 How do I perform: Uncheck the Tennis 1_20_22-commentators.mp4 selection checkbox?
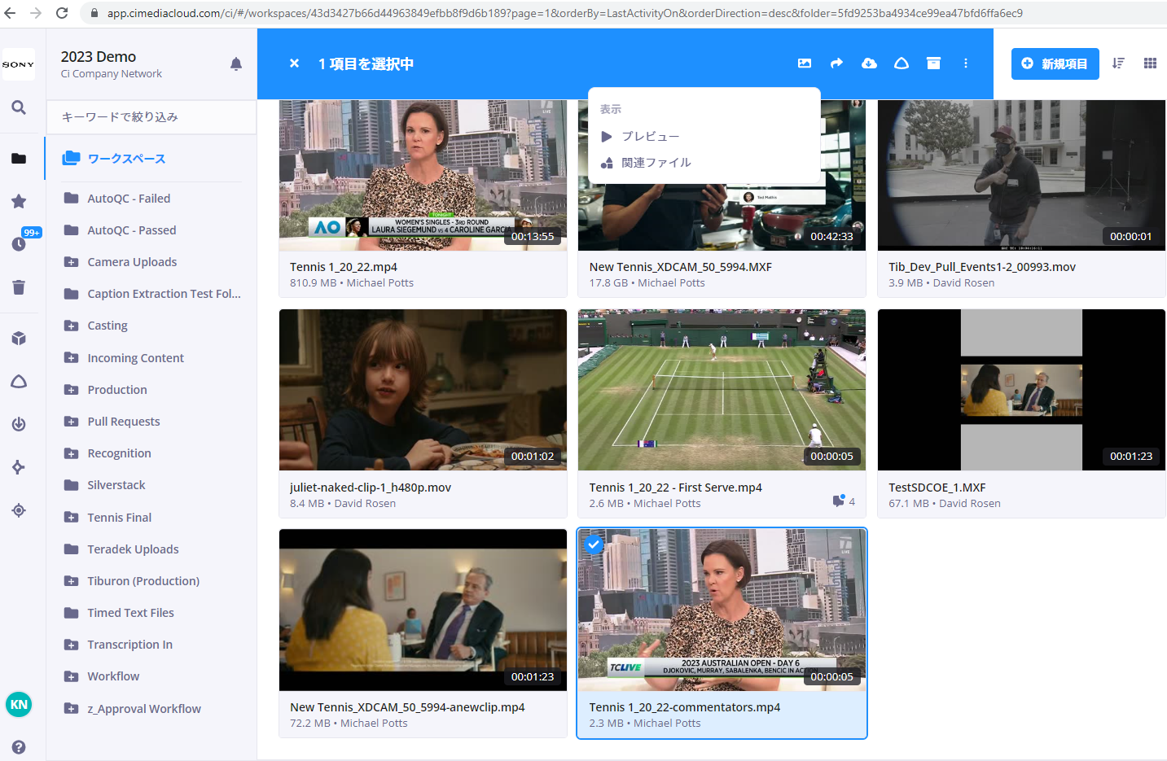pos(594,545)
